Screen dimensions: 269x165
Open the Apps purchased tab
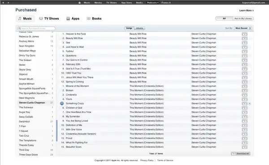tap(73, 18)
